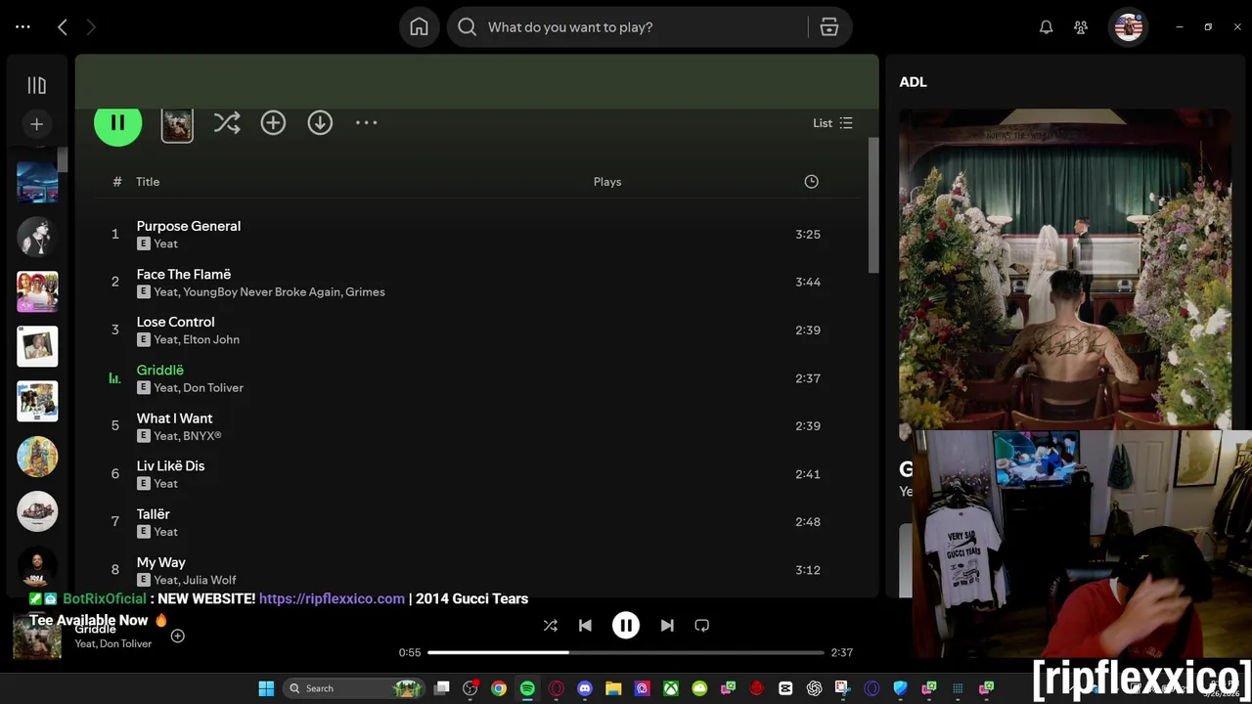1252x704 pixels.
Task: Open Xbox app from the taskbar
Action: click(x=671, y=688)
